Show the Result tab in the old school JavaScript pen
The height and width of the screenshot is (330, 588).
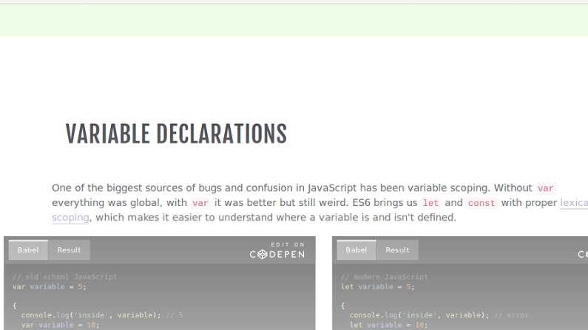[69, 250]
